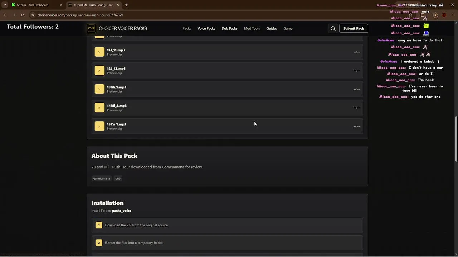Open the Mod Tools nav item

point(252,29)
